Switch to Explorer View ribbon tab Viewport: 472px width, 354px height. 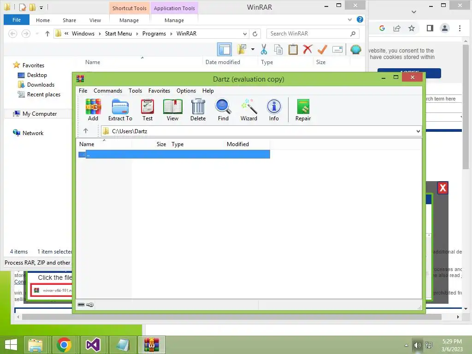tap(95, 20)
